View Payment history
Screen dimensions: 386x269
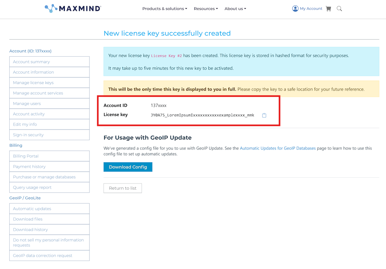tap(50, 166)
